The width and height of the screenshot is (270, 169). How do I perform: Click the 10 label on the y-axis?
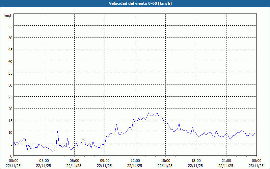coord(10,132)
